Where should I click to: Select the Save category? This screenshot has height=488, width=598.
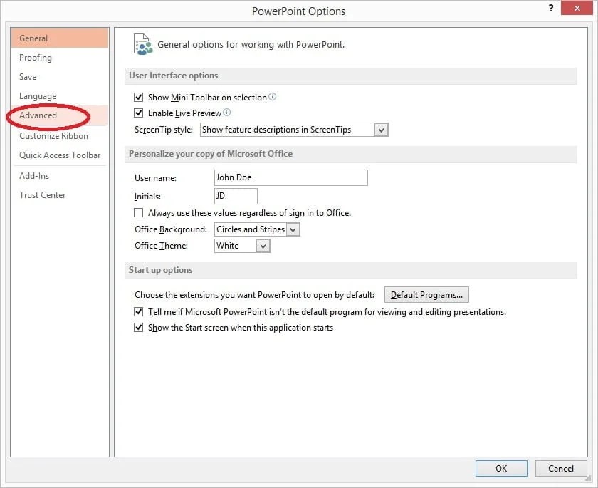[x=60, y=77]
